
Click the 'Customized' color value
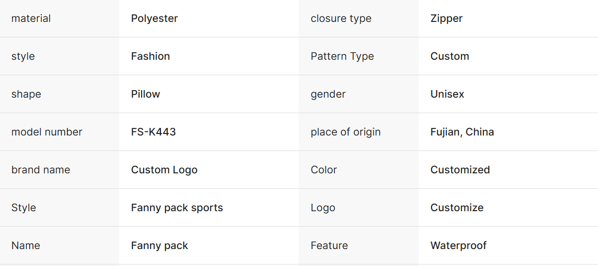[x=460, y=170]
